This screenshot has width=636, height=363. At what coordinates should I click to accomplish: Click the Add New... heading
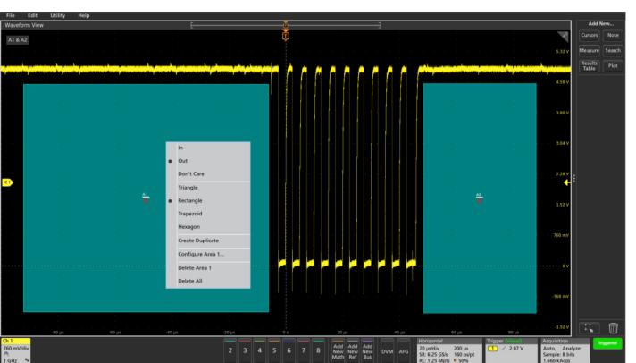[x=600, y=23]
